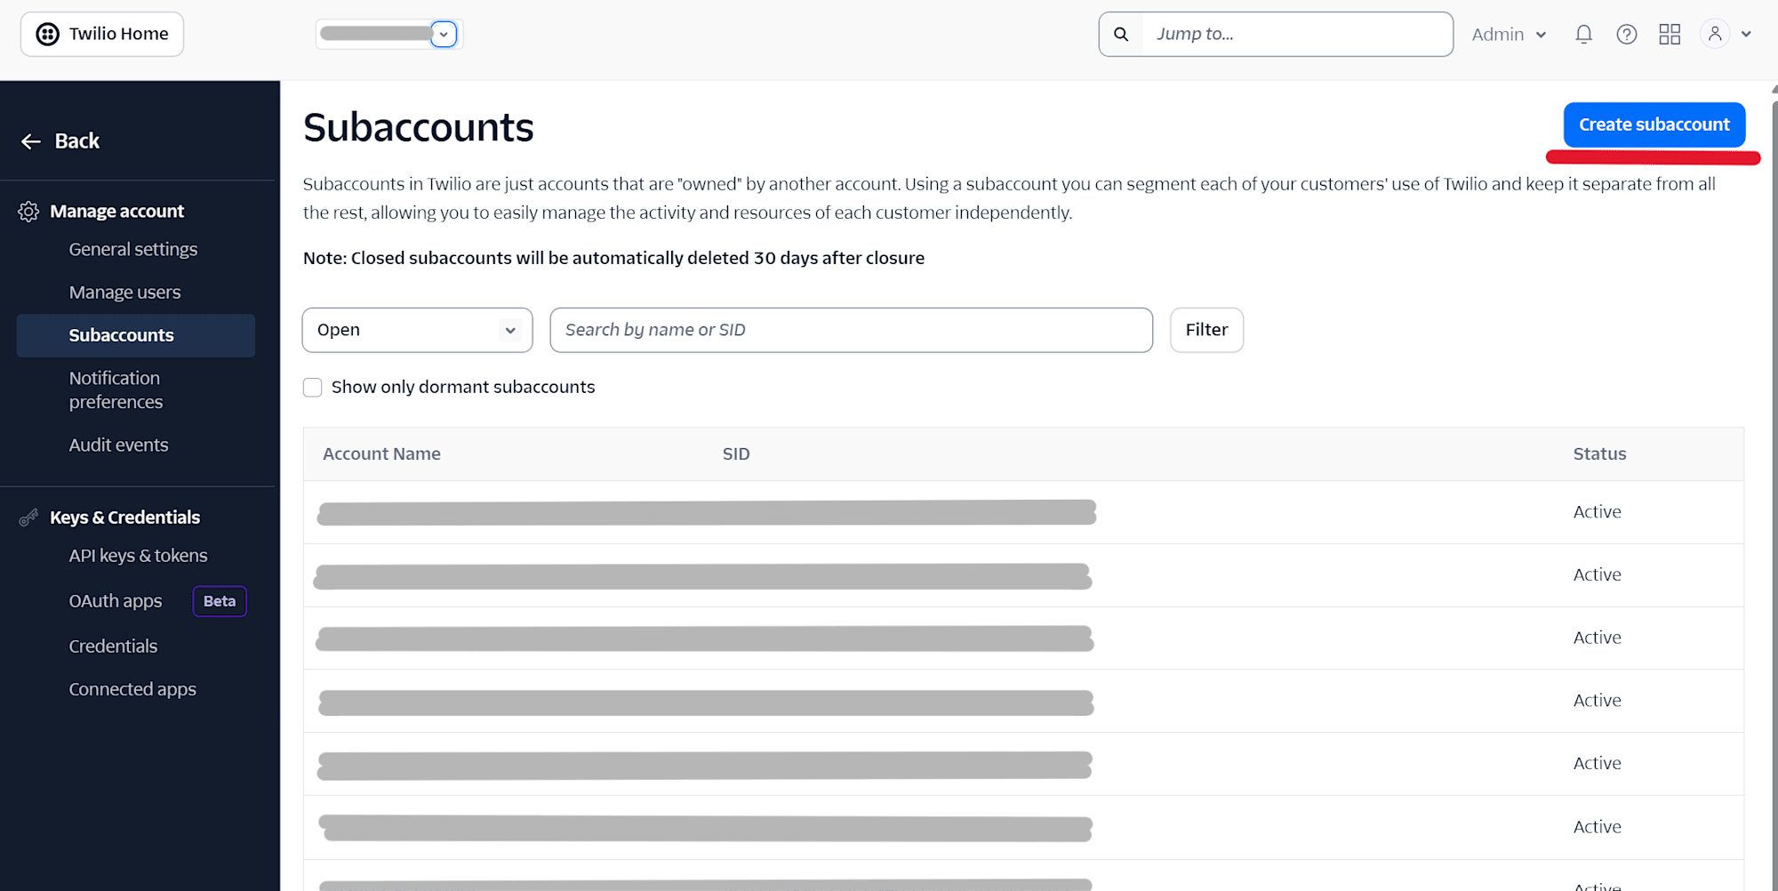Click the Twilio Home logo

tap(100, 33)
